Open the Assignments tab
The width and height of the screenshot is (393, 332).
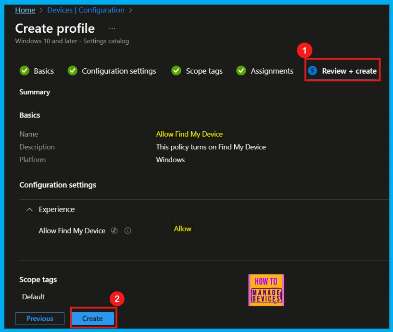(265, 71)
